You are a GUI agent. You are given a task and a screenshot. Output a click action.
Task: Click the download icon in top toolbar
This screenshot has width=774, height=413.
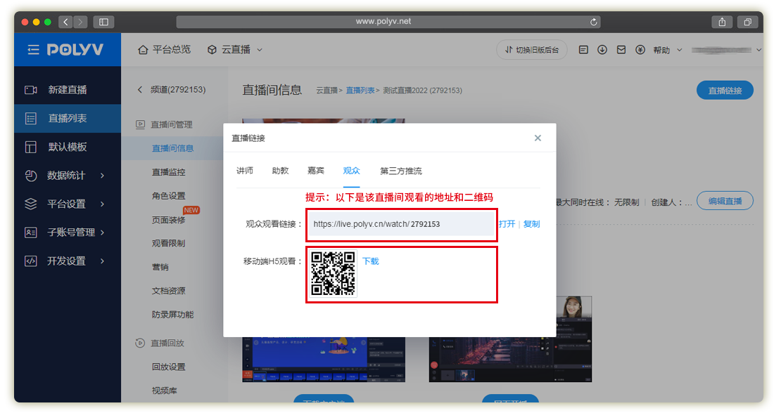[602, 50]
